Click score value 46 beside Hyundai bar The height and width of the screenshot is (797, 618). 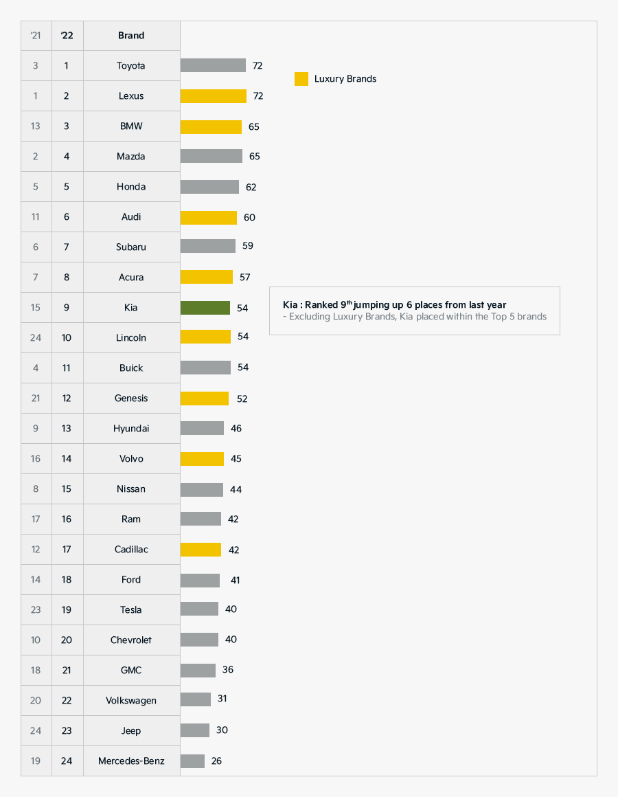coord(236,429)
